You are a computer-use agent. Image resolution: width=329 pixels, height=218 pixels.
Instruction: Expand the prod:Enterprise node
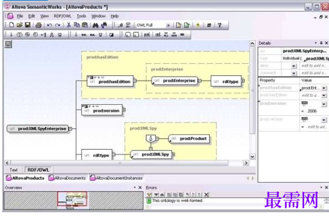click(200, 80)
